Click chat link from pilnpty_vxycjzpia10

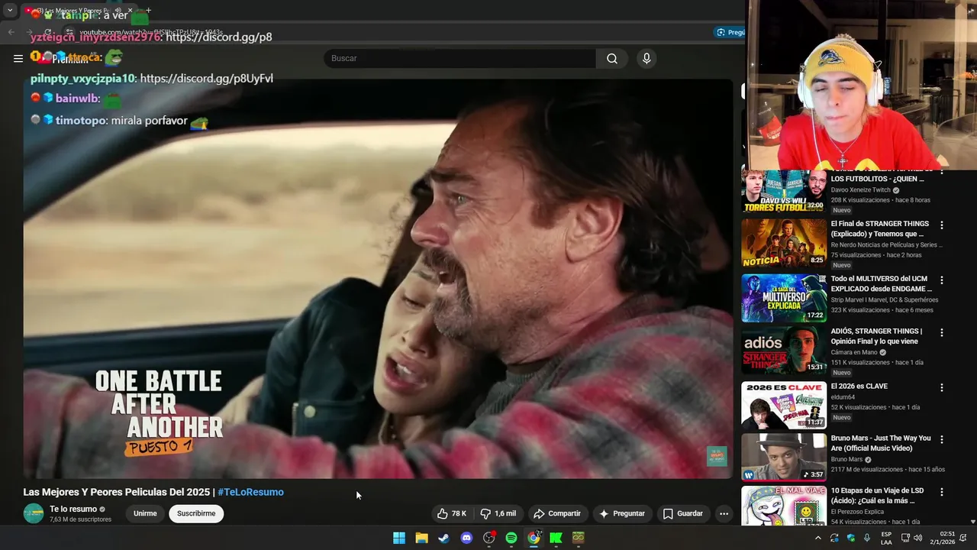tap(206, 78)
